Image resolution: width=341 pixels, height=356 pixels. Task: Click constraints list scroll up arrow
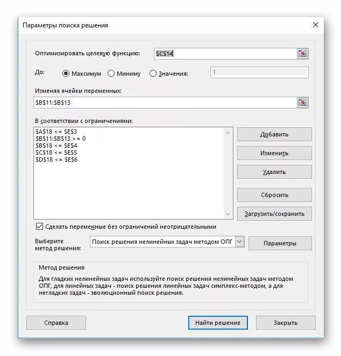tap(228, 133)
